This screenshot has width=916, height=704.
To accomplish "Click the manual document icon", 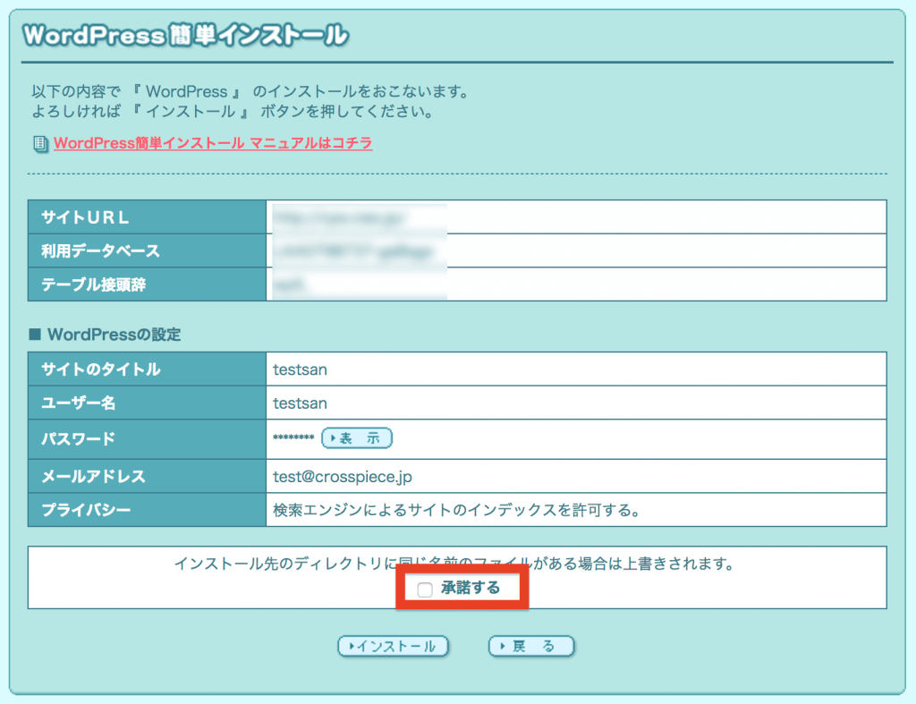I will pyautogui.click(x=40, y=144).
